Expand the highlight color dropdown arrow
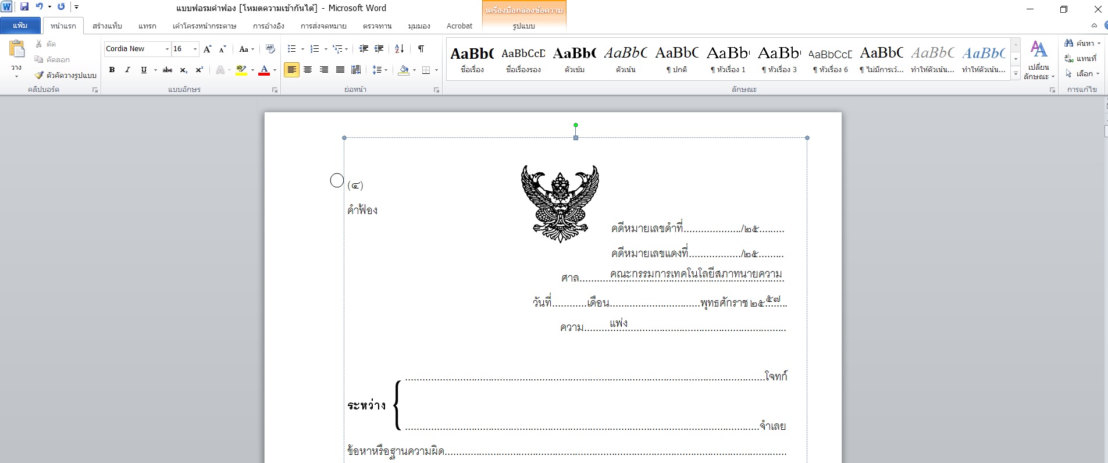Viewport: 1108px width, 463px height. point(252,70)
